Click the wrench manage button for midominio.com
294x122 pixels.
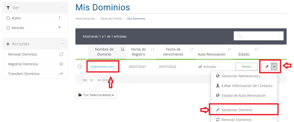coord(267,67)
